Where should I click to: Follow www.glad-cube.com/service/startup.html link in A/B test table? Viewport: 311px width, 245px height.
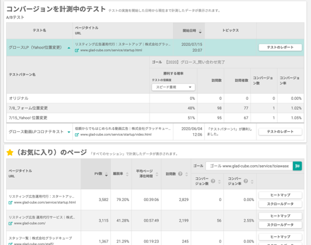(111, 50)
